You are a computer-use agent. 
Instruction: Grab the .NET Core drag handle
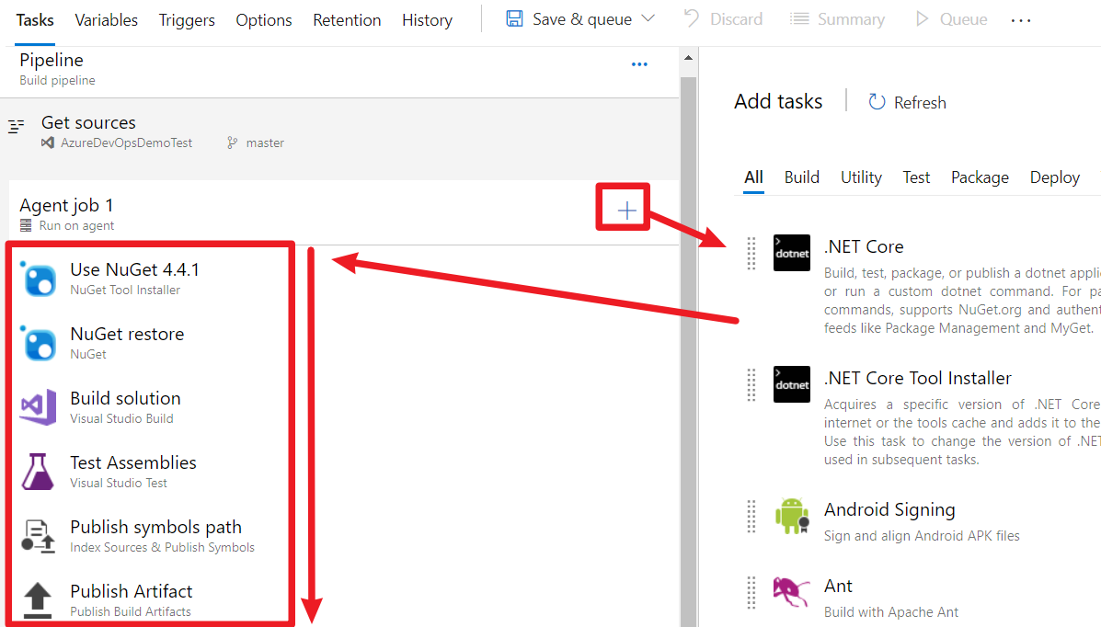751,253
